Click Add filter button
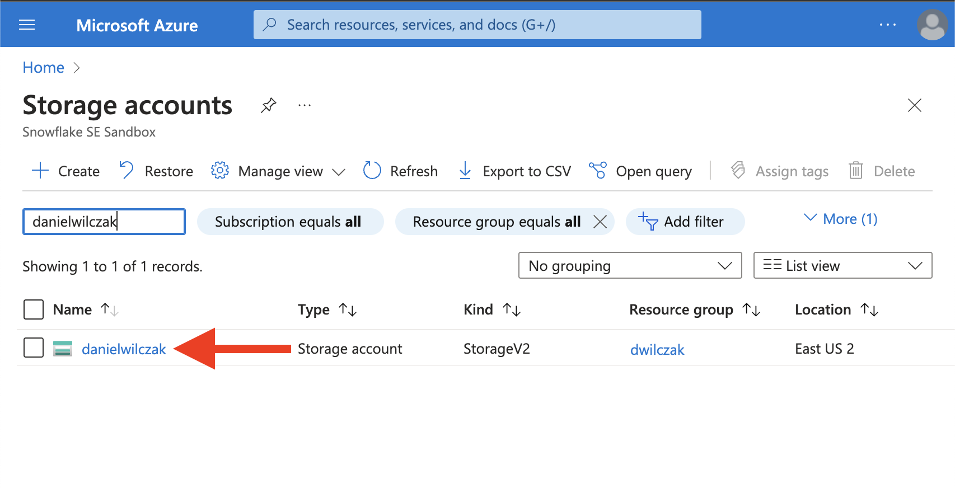The image size is (955, 488). 685,222
